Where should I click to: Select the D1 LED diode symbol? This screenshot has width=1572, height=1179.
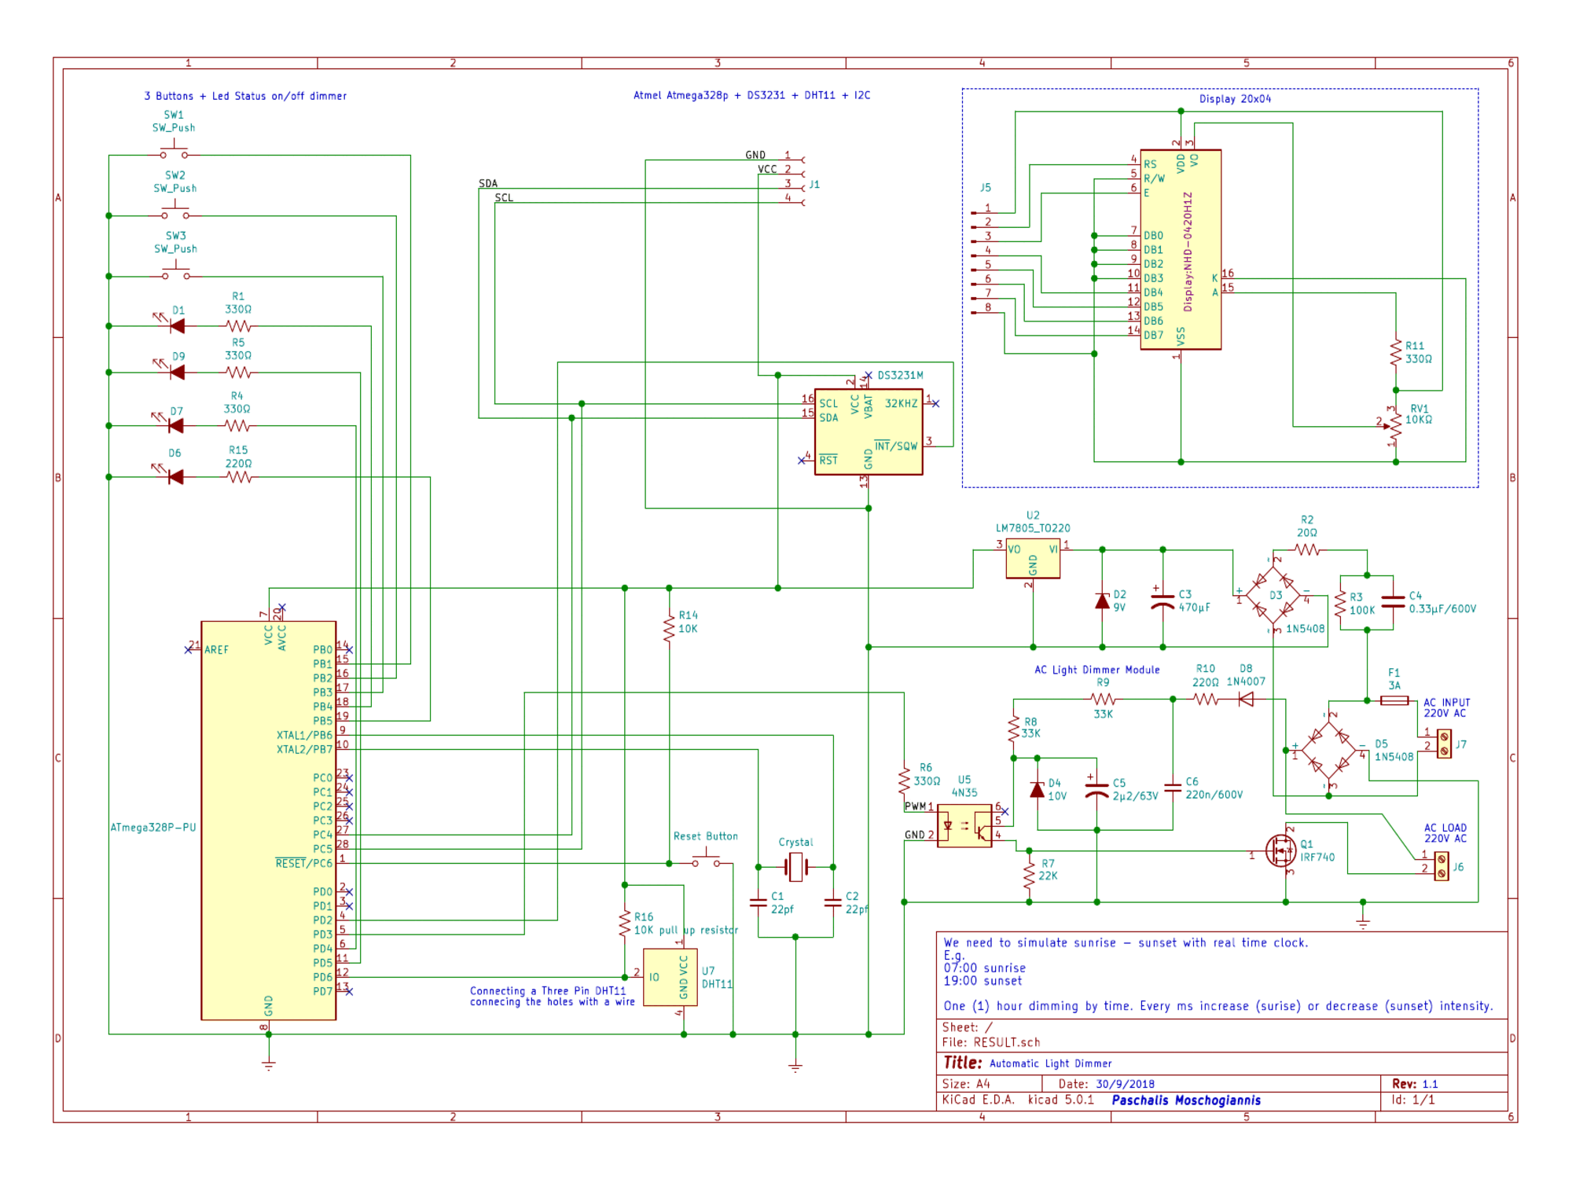[x=177, y=325]
